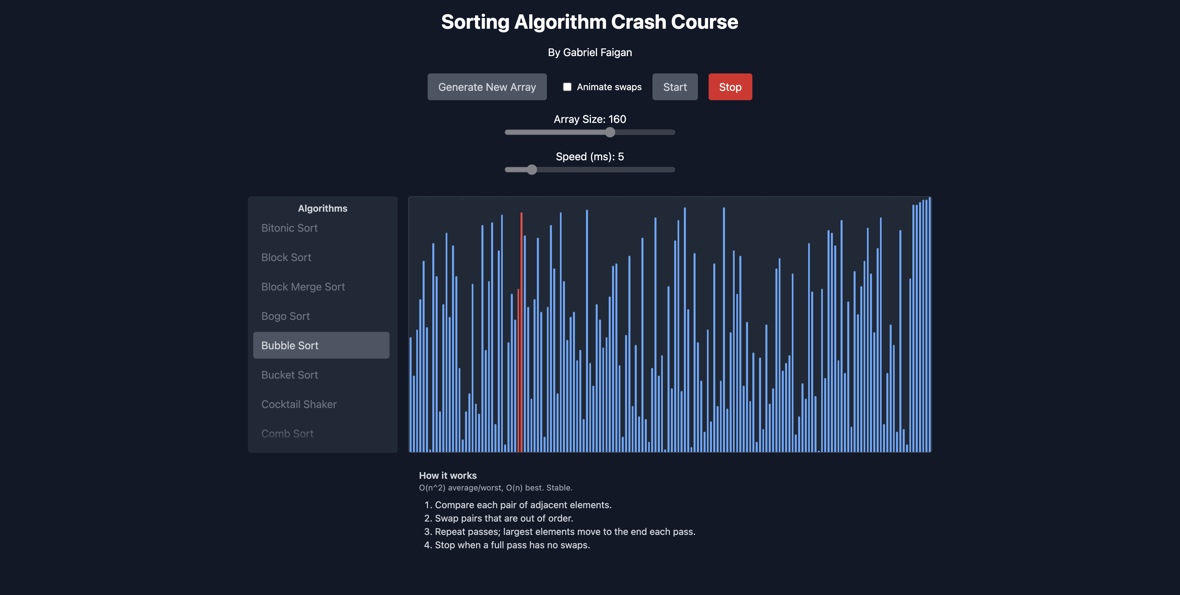
Task: Adjust the Array Size slider handle
Action: tap(610, 132)
